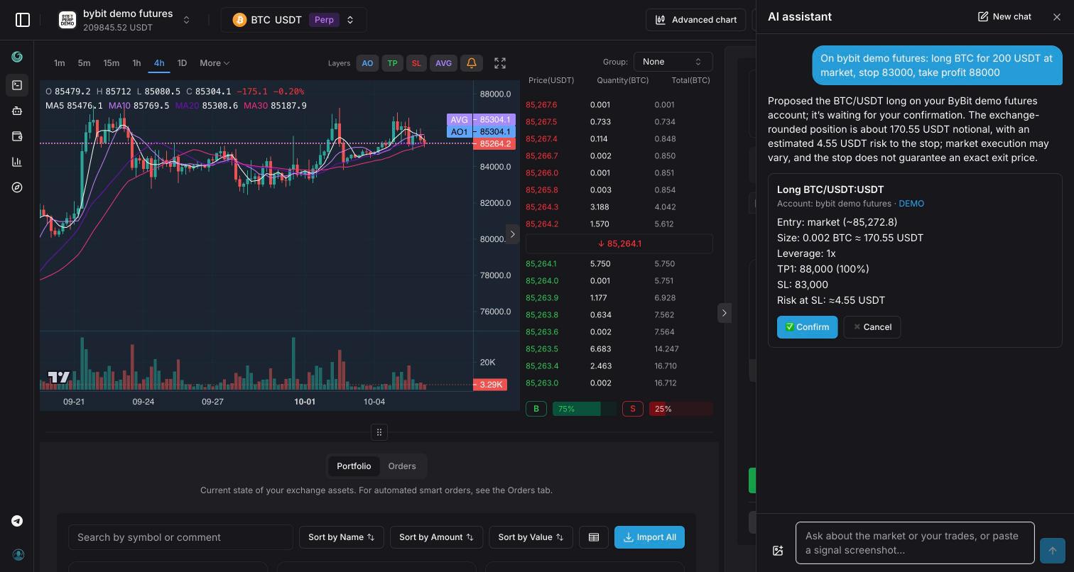Start a New chat

(x=1004, y=16)
